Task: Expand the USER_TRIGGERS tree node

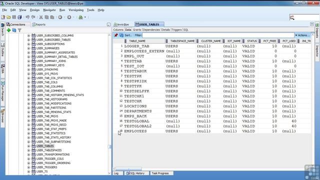Action: click(28, 167)
